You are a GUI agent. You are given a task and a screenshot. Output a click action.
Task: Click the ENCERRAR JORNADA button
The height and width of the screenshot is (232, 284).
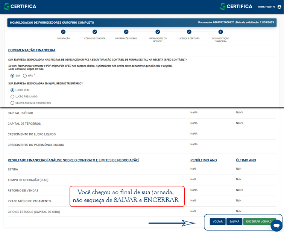(x=259, y=221)
